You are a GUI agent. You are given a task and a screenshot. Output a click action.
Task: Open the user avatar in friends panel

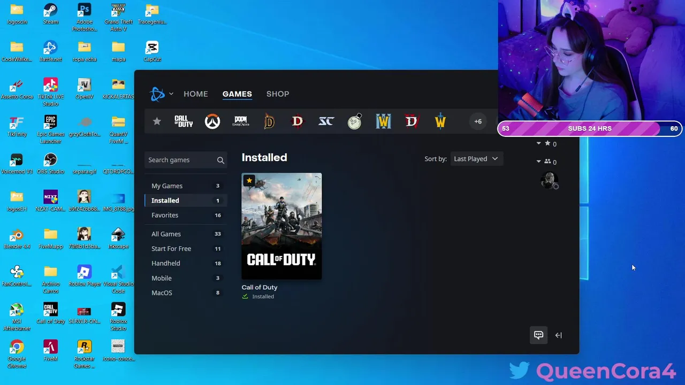(x=550, y=181)
